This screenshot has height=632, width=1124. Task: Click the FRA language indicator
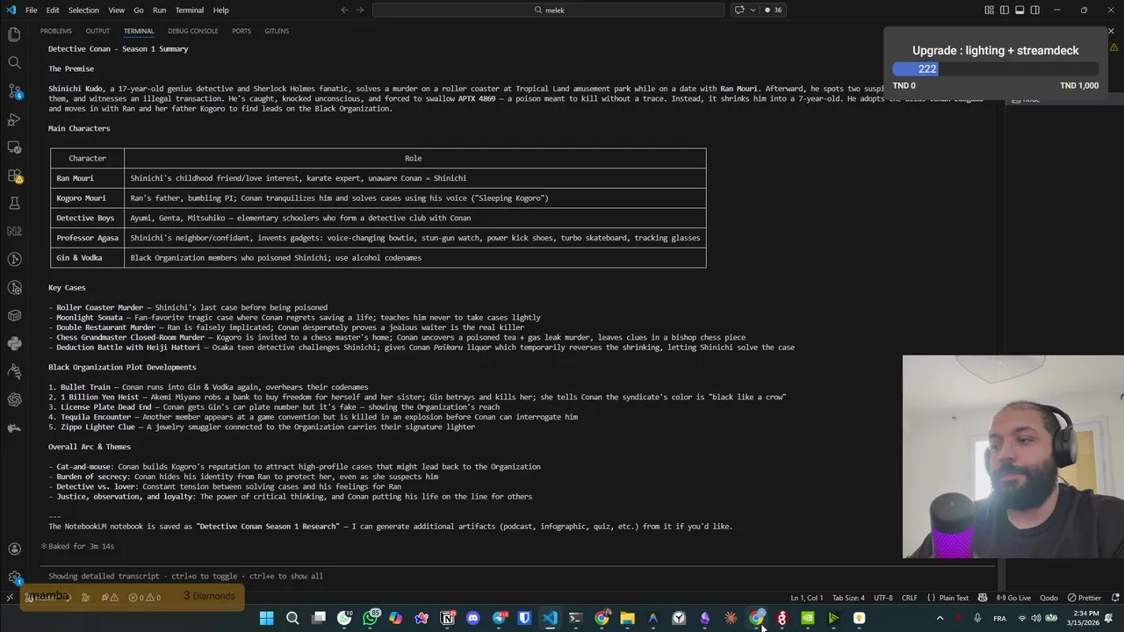click(x=999, y=618)
